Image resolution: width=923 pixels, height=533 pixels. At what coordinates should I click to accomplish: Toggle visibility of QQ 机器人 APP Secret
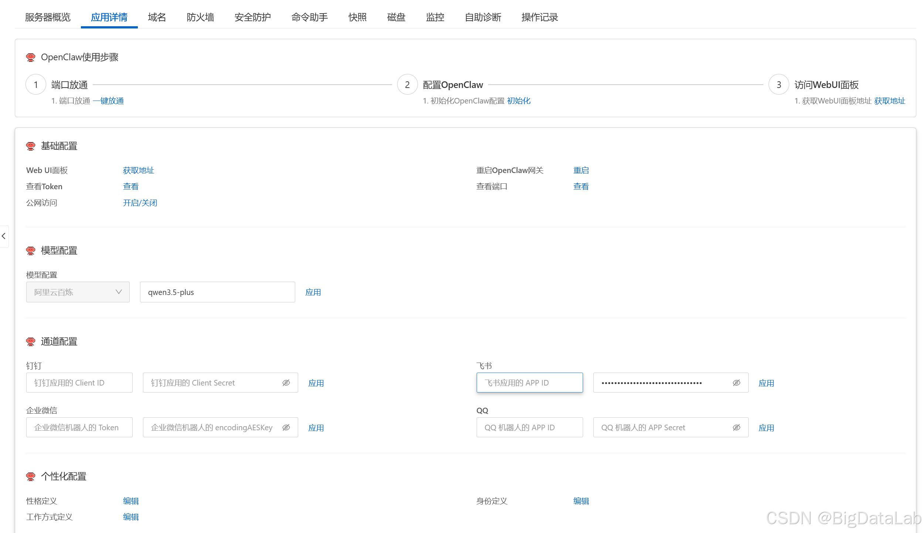point(736,427)
